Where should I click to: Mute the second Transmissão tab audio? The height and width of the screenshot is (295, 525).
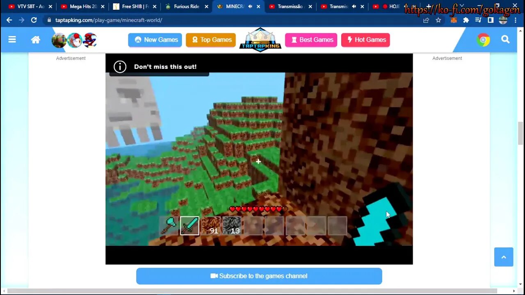354,7
